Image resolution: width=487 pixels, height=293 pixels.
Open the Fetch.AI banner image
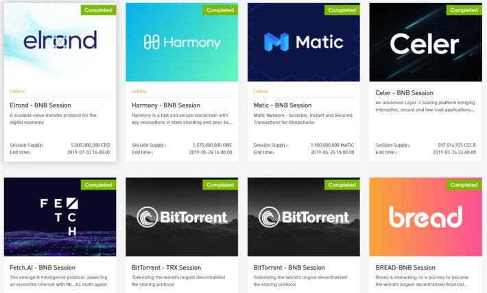60,217
